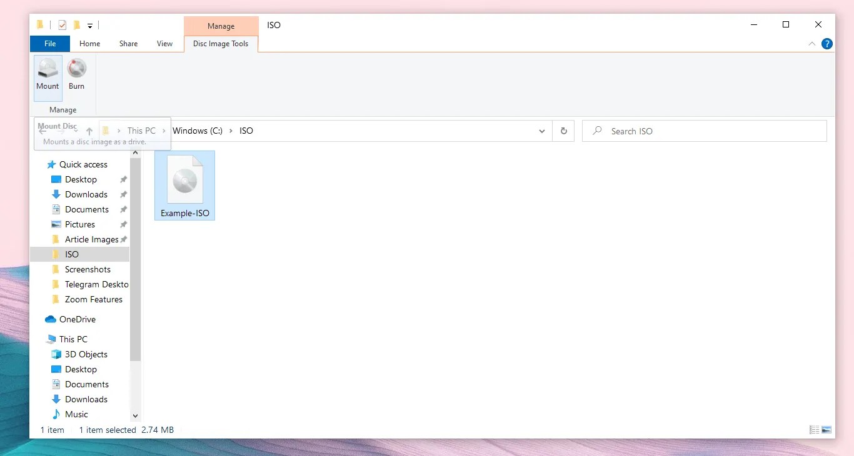Open the quick access toolbar customize menu

point(90,25)
